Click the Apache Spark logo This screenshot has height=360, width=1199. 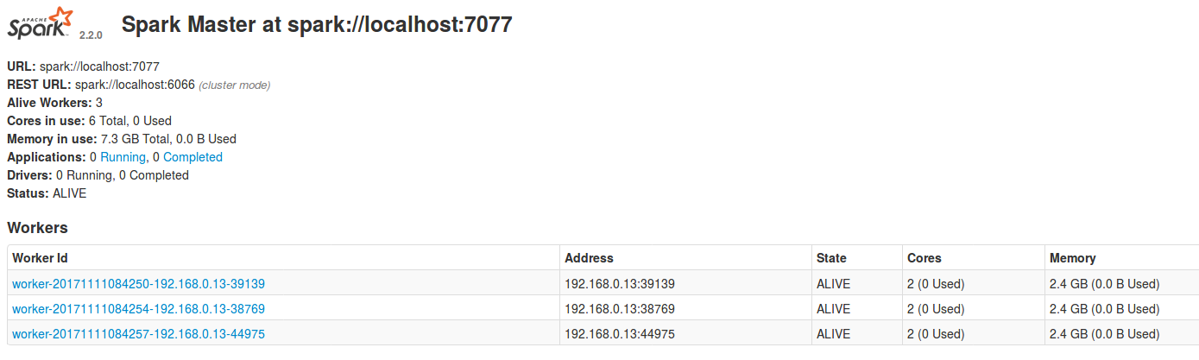click(40, 23)
